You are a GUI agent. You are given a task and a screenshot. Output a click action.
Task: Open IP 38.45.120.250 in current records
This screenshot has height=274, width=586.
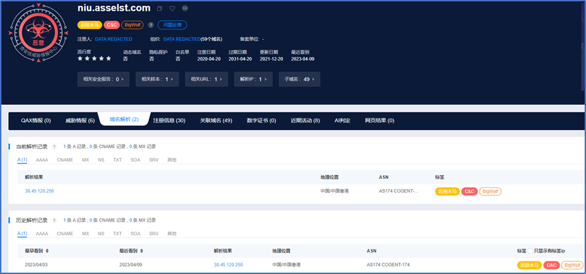click(x=39, y=191)
